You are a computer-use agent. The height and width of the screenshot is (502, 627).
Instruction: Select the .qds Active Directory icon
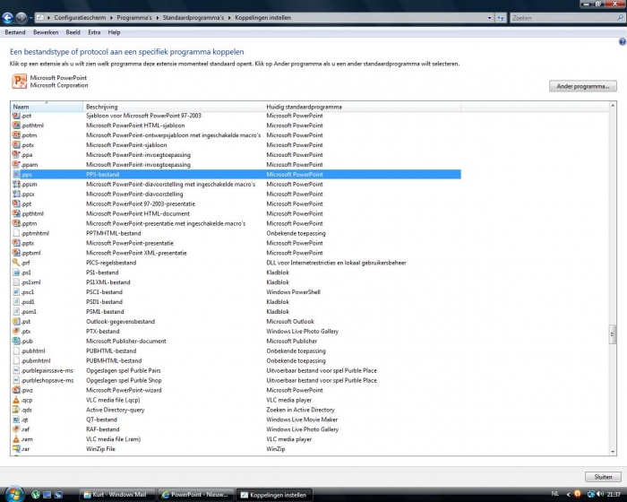pos(16,410)
